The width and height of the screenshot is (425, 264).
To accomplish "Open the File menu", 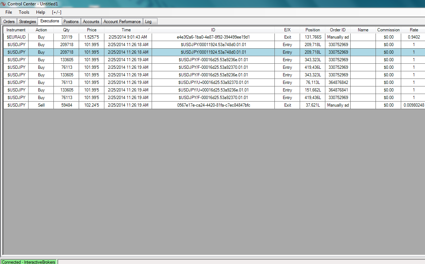I will coord(9,12).
